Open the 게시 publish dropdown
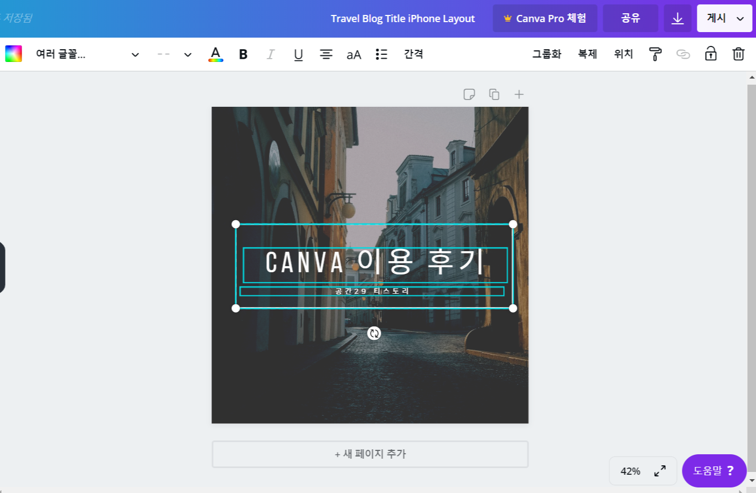 [x=724, y=18]
